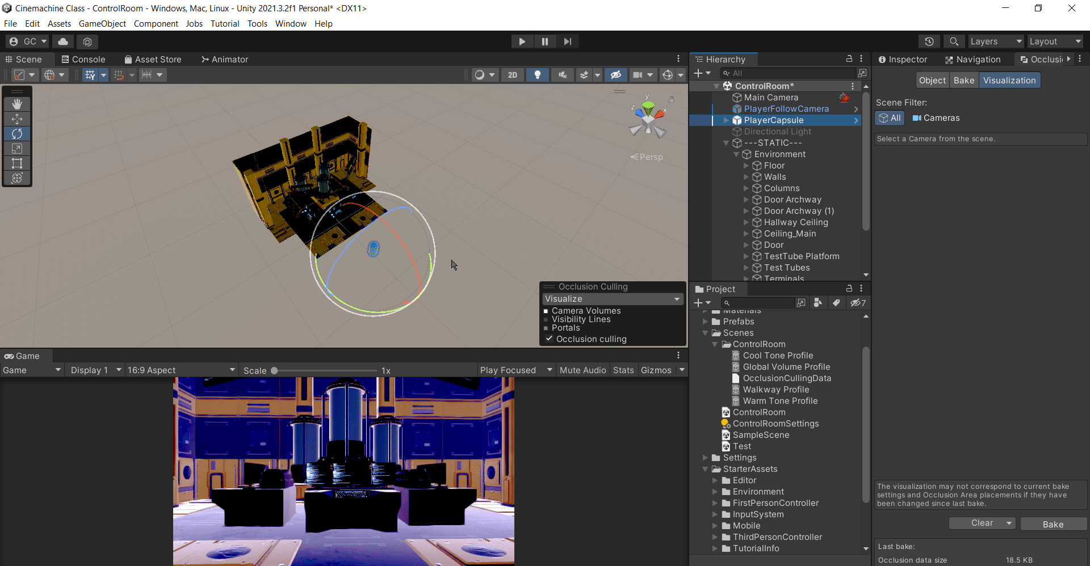The height and width of the screenshot is (566, 1090).
Task: Open the Unity cloud services icon
Action: [63, 41]
